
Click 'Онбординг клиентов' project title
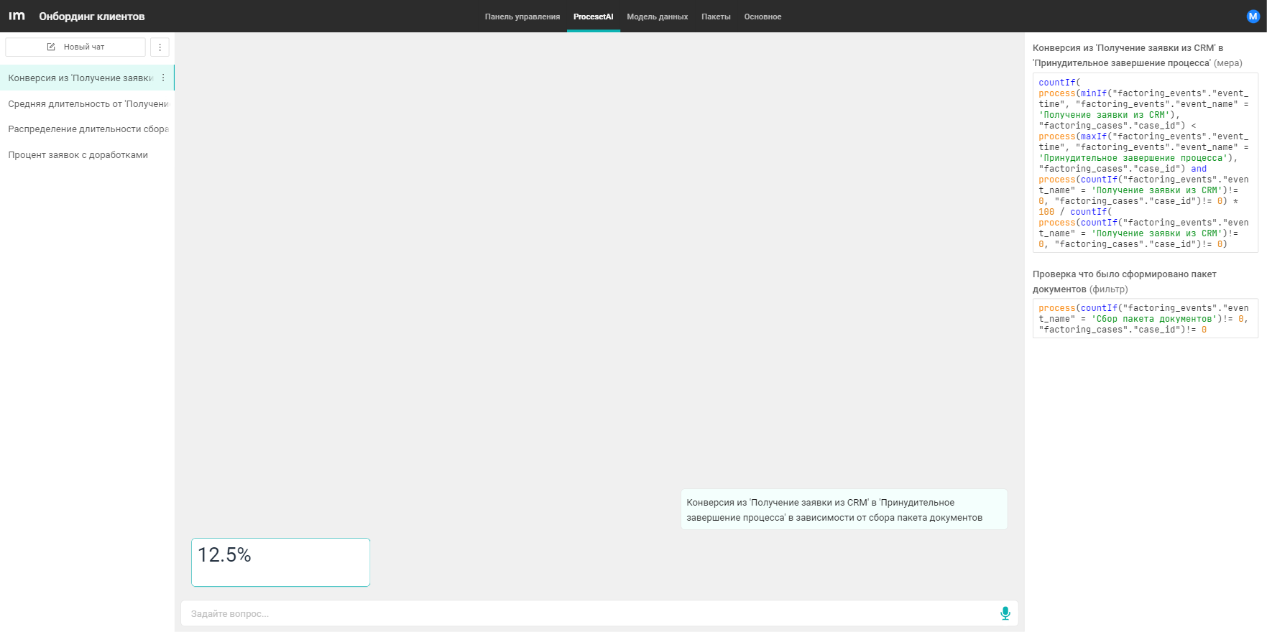92,17
